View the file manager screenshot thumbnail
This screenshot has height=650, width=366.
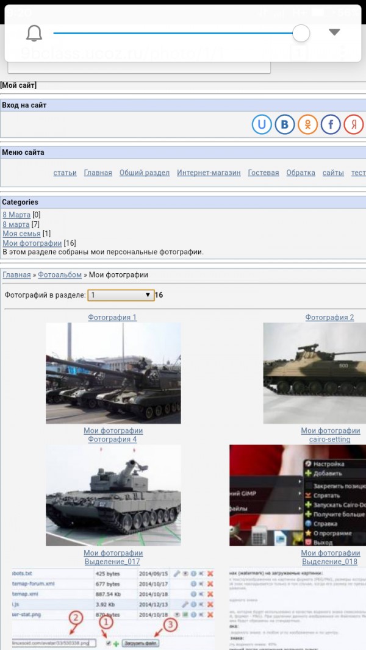click(x=113, y=609)
